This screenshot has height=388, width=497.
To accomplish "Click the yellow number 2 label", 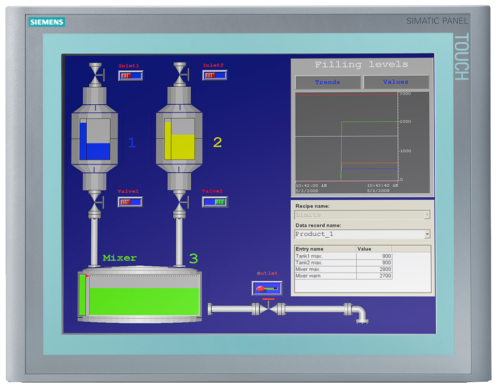I will tap(217, 142).
